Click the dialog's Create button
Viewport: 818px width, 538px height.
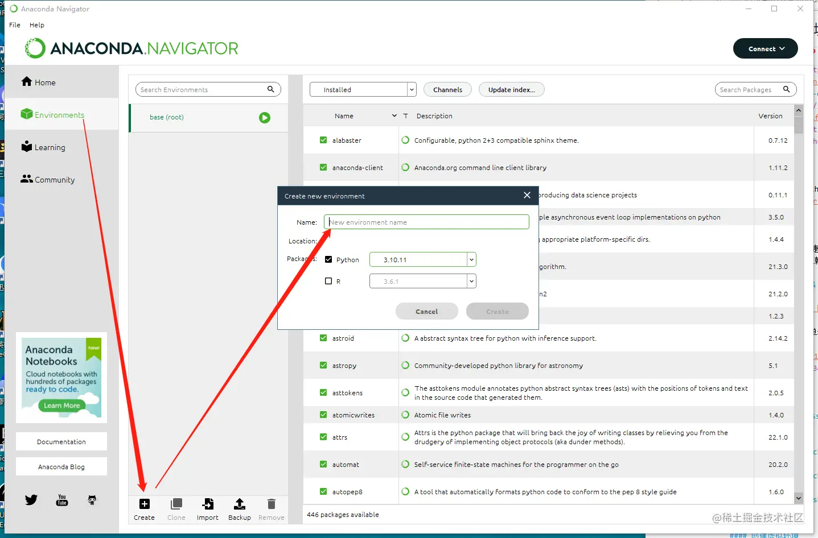[498, 311]
